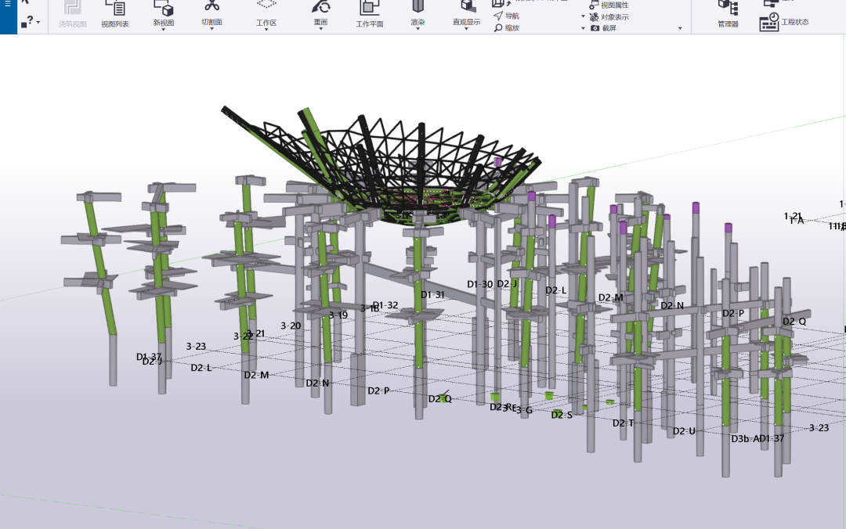
Task: Open the blue hamburger file menu
Action: tap(8, 3)
